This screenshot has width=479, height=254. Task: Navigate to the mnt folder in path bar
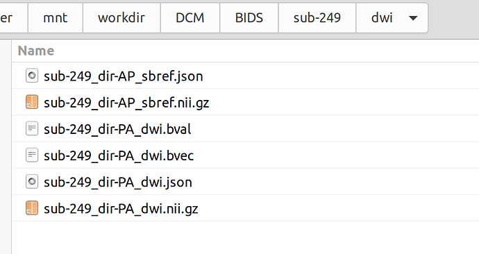[x=56, y=18]
